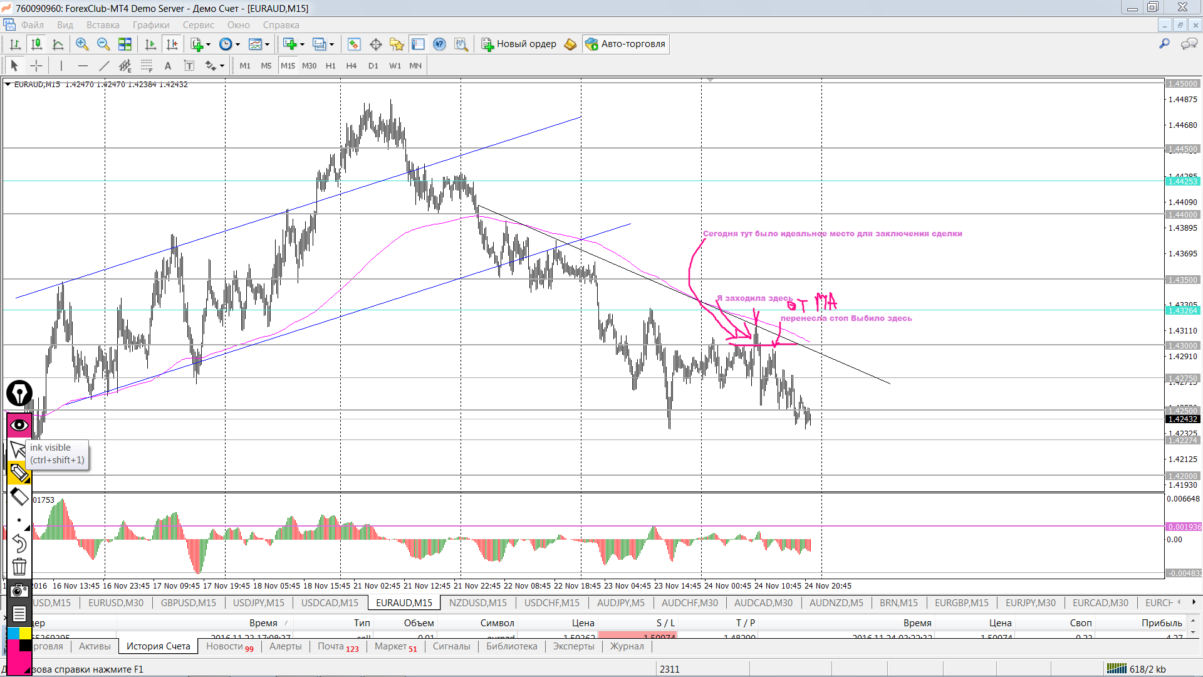Click the Zoom In magnifier icon

pos(81,44)
